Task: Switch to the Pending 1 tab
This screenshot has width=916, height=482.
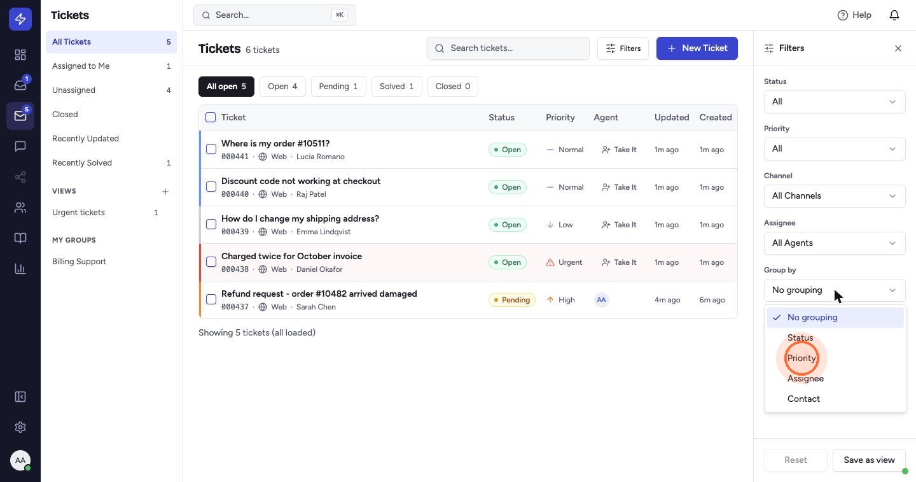Action: pos(338,87)
